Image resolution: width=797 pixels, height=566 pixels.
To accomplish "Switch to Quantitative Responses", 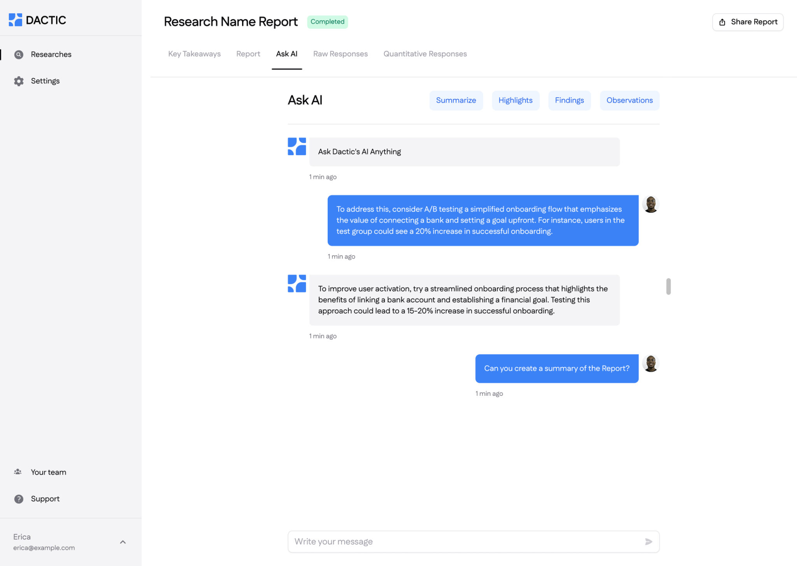I will coord(425,54).
